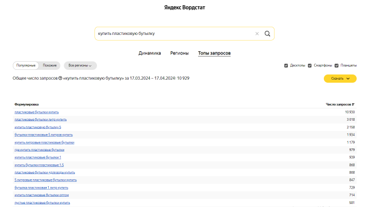Select the Топы запросов tab
The height and width of the screenshot is (207, 370).
coord(215,53)
